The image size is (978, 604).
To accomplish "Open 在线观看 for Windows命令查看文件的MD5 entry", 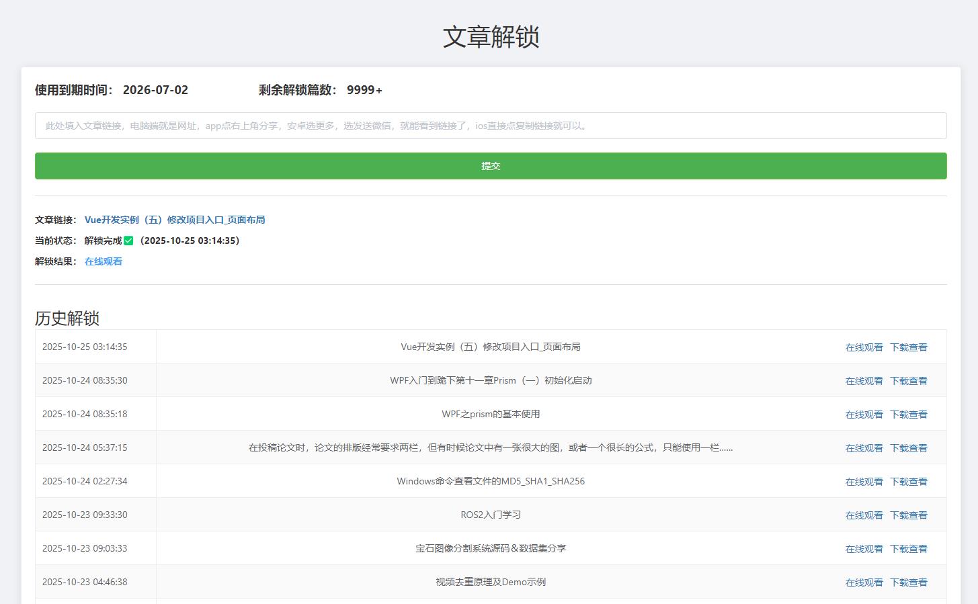I will coord(864,481).
